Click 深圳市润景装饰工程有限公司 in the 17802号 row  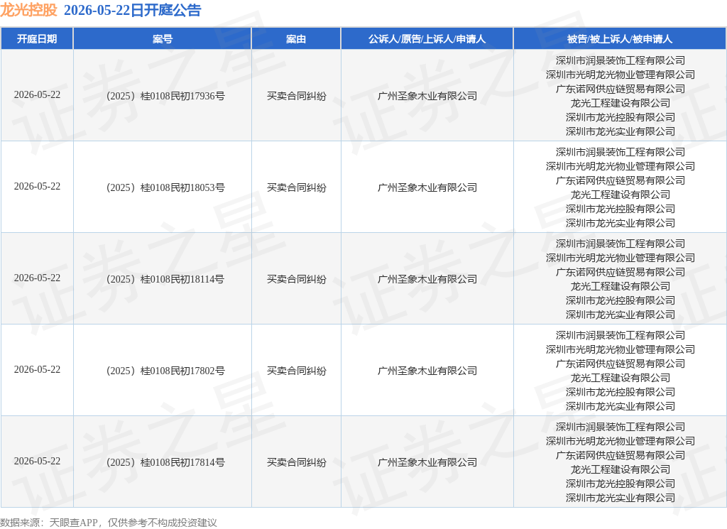(x=621, y=335)
